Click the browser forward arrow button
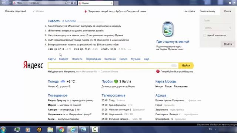 point(9,3)
